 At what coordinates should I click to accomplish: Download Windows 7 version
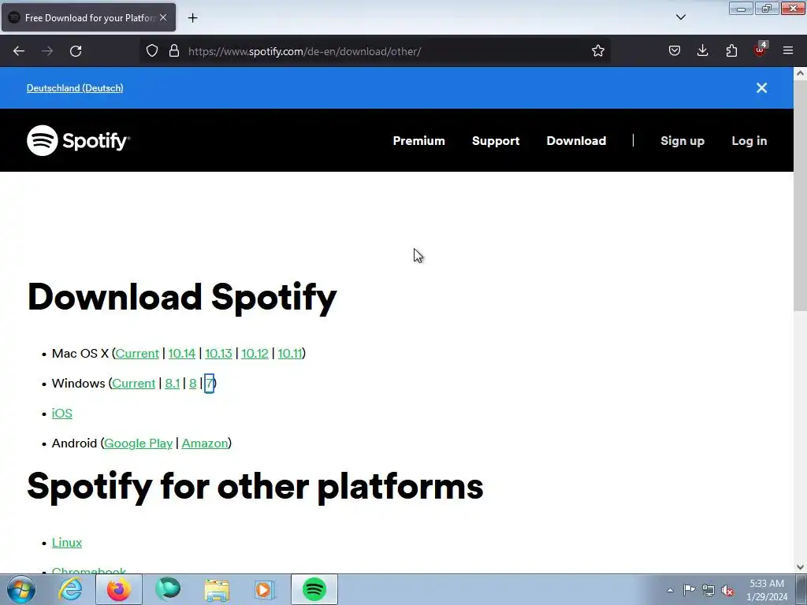(210, 384)
